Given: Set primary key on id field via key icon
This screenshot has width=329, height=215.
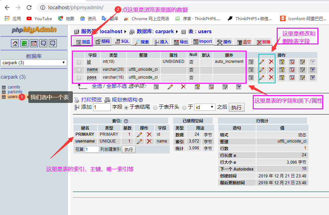Looking at the screenshot, I should coord(282,62).
